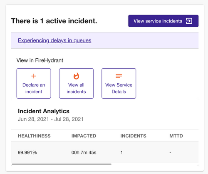Open the View service incidents button

163,21
